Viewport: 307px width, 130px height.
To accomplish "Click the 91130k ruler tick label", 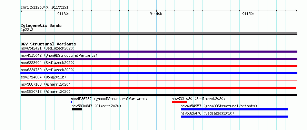I will pos(64,14).
